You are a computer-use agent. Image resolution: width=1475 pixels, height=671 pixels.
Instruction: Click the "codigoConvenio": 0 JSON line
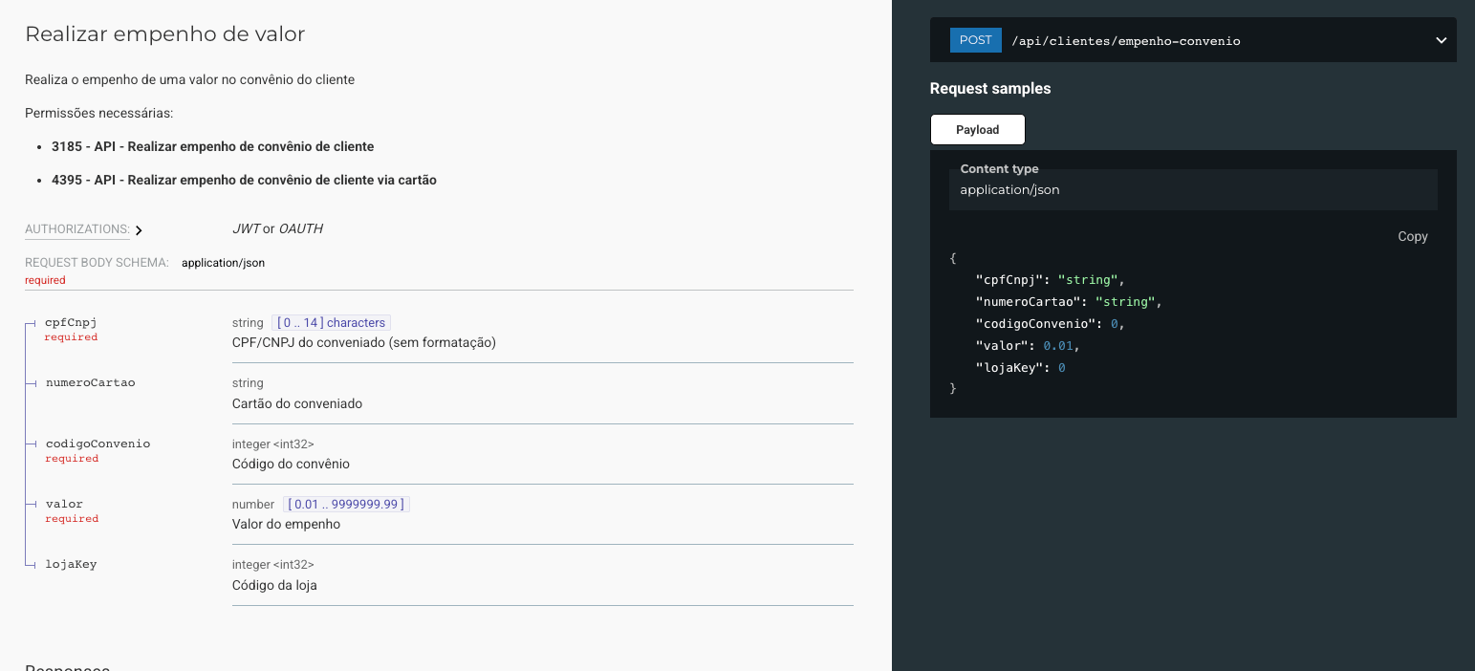click(x=1050, y=323)
